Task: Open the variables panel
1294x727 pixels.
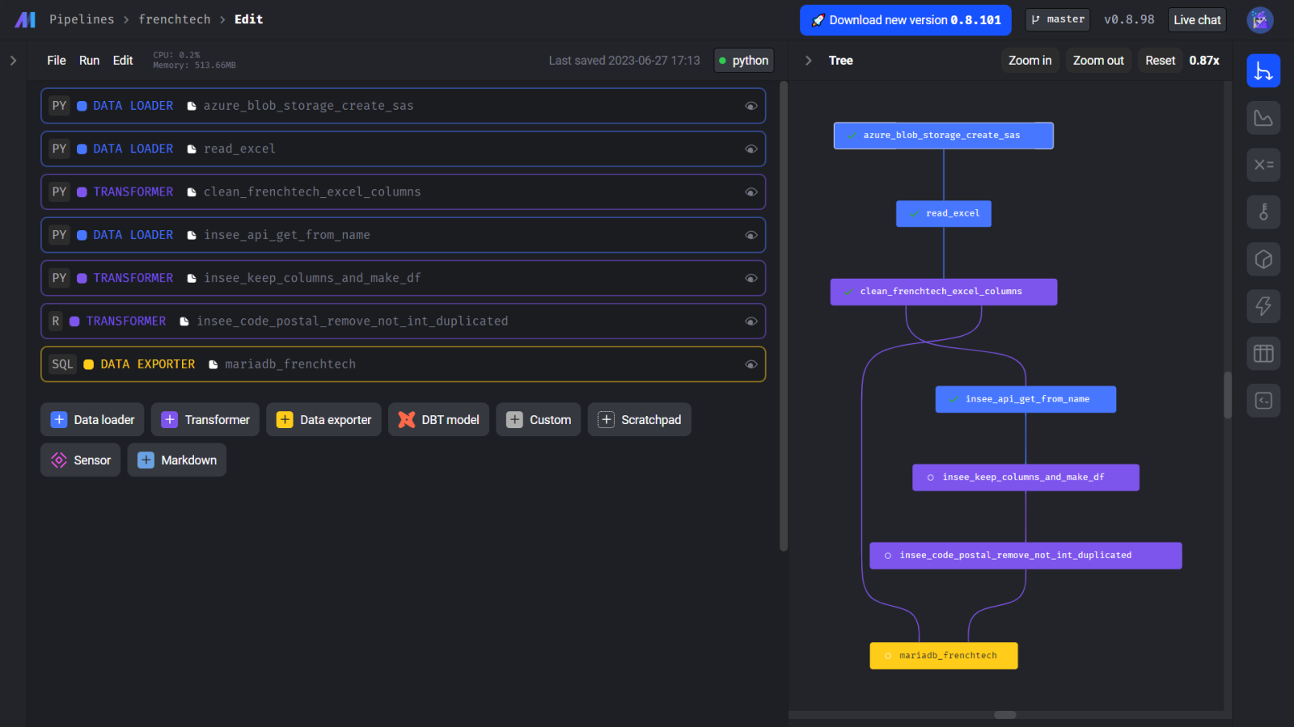Action: 1263,165
